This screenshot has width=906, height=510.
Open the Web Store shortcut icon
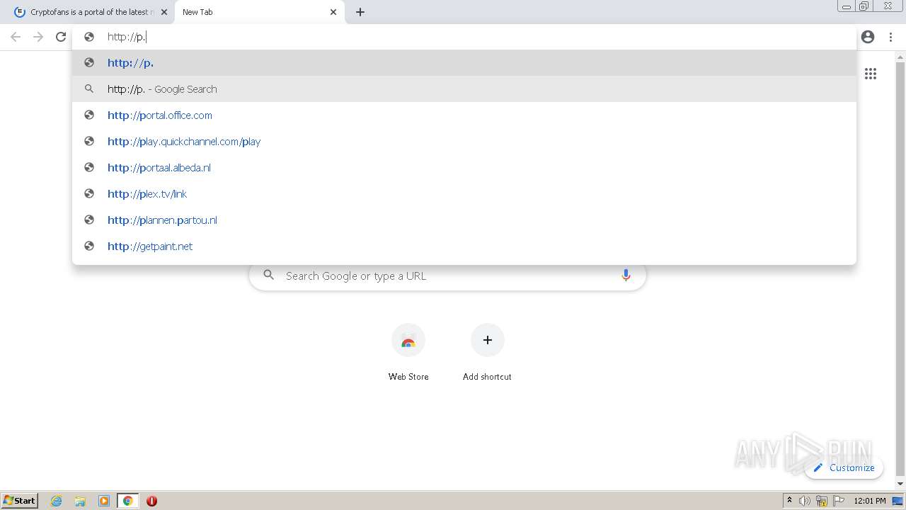(408, 341)
